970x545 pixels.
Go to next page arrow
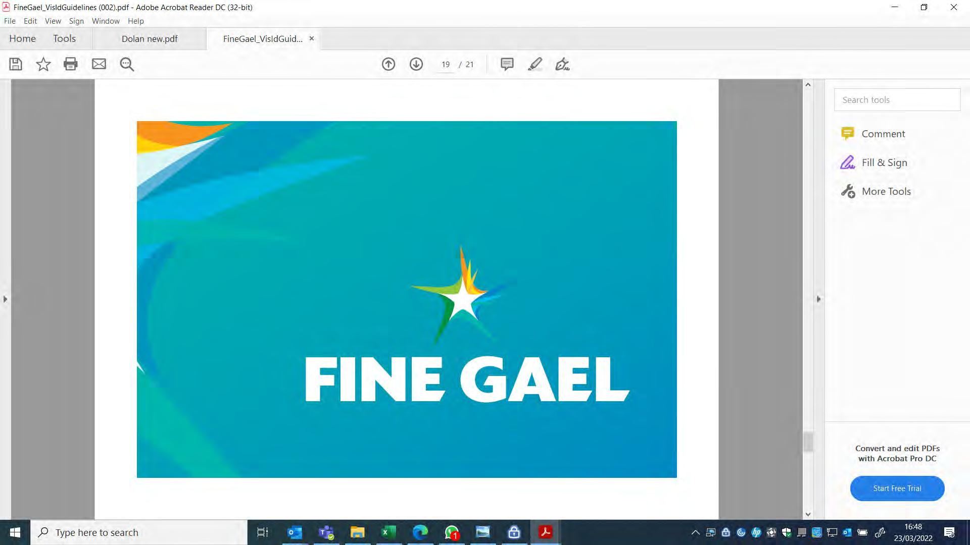click(416, 64)
